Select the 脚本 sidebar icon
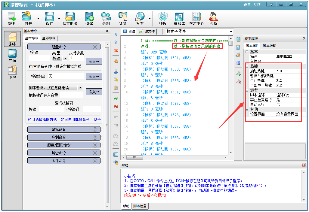 12,39
